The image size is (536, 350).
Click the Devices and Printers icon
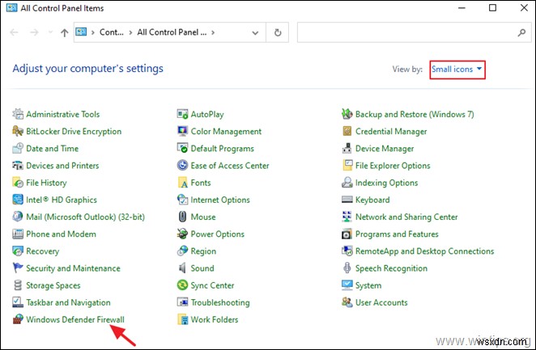(18, 166)
